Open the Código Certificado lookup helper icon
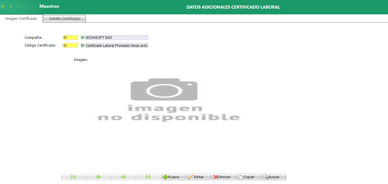The width and height of the screenshot is (388, 184). [82, 45]
